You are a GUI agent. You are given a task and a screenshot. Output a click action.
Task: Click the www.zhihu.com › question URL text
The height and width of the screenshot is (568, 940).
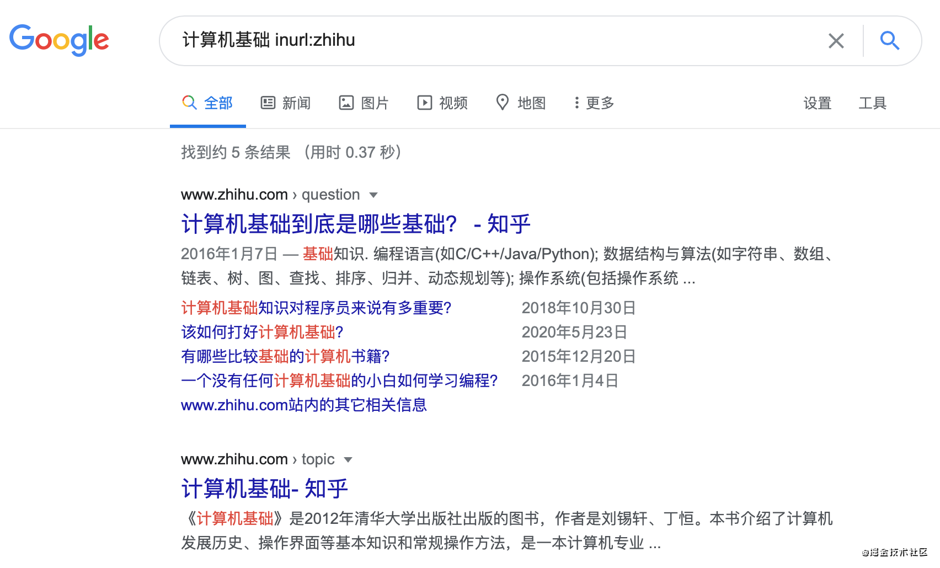coord(270,195)
